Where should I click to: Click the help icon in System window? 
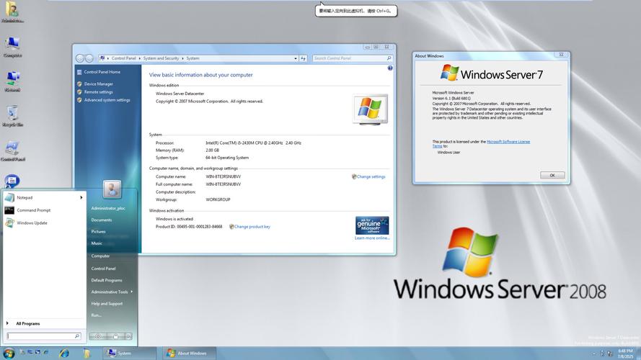(x=390, y=68)
